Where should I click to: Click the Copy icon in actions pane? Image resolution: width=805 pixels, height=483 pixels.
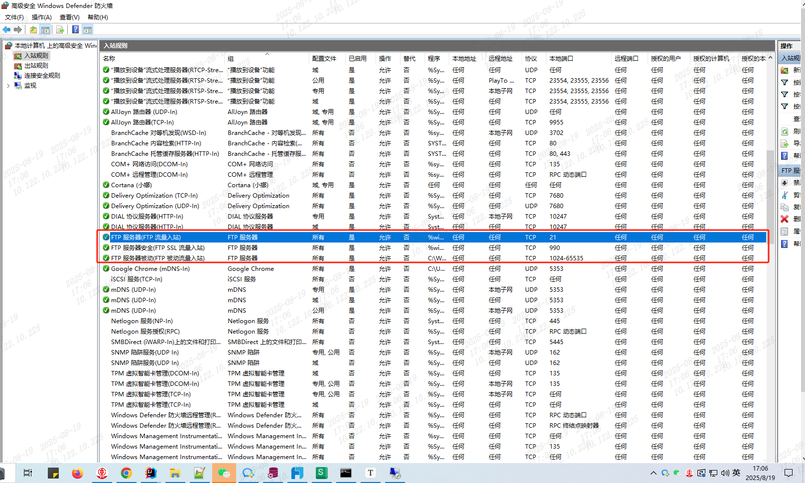(785, 207)
